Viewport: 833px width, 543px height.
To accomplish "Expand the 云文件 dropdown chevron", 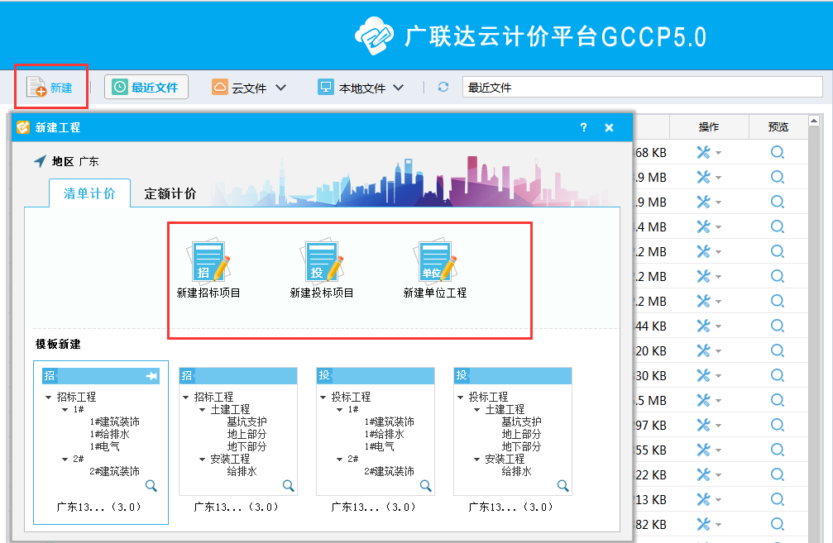I will pos(280,88).
